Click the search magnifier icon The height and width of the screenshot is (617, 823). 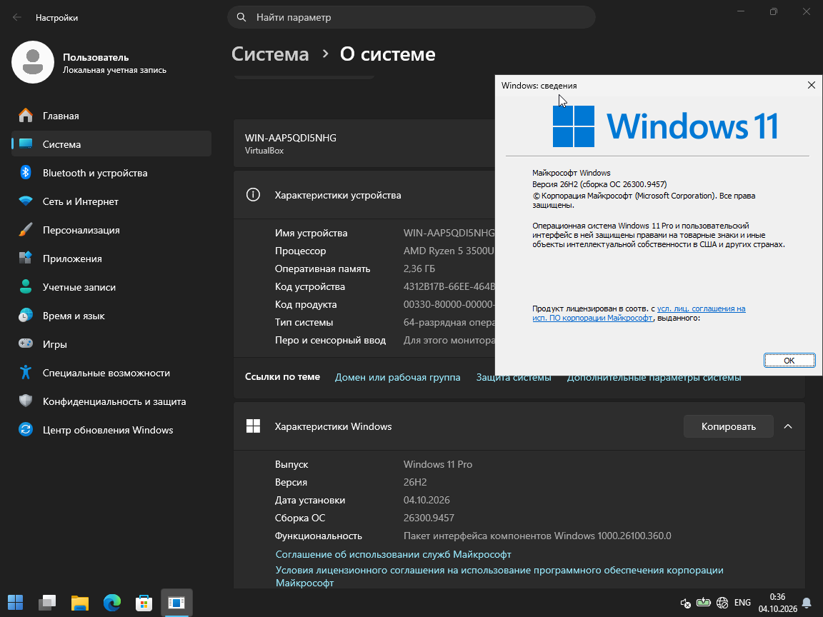(x=241, y=17)
